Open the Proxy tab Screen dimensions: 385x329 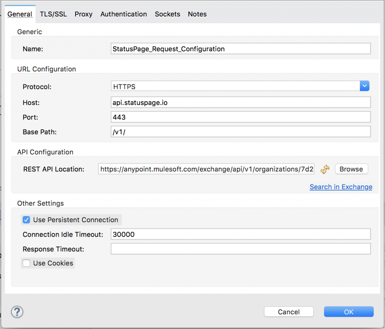(x=83, y=14)
